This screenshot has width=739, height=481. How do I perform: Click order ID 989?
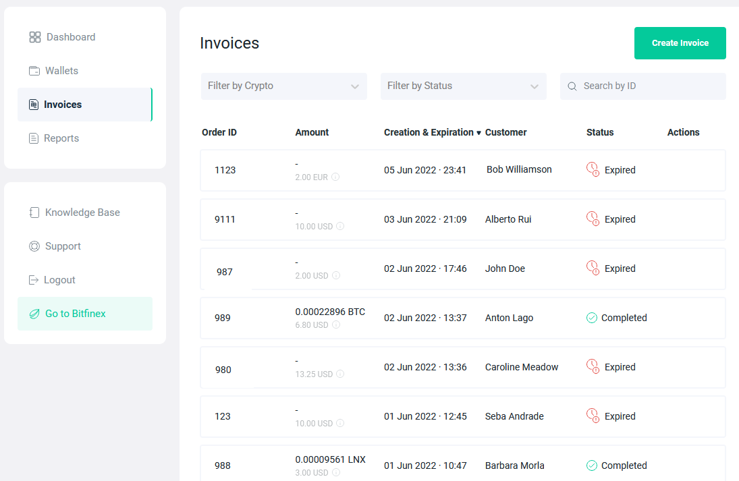pos(223,318)
